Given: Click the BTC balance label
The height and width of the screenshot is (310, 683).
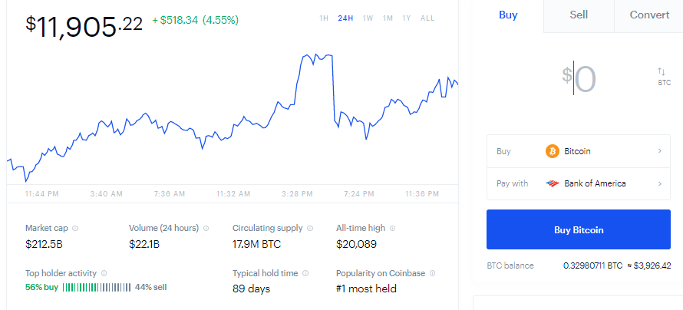Looking at the screenshot, I should 510,265.
